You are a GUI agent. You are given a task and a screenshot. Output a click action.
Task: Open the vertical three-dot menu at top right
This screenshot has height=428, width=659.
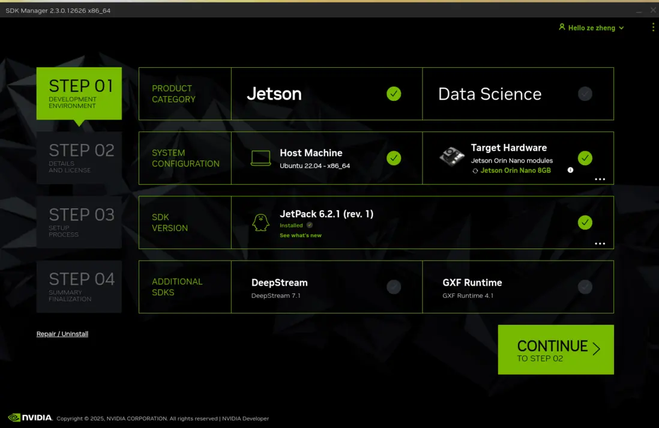pos(652,28)
